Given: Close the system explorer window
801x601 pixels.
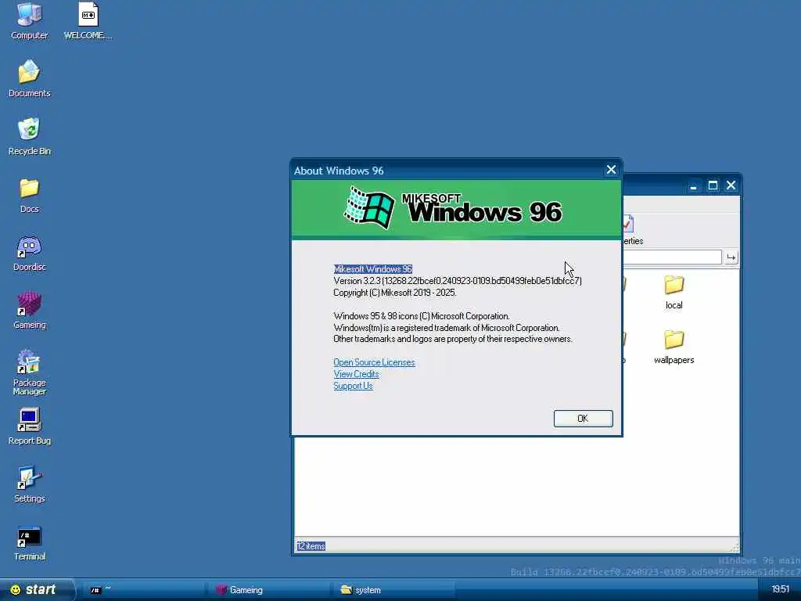Looking at the screenshot, I should (x=731, y=185).
